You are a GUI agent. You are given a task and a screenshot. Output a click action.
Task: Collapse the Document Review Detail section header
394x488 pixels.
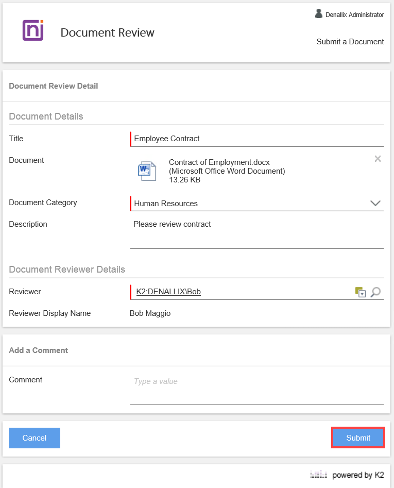pos(54,86)
